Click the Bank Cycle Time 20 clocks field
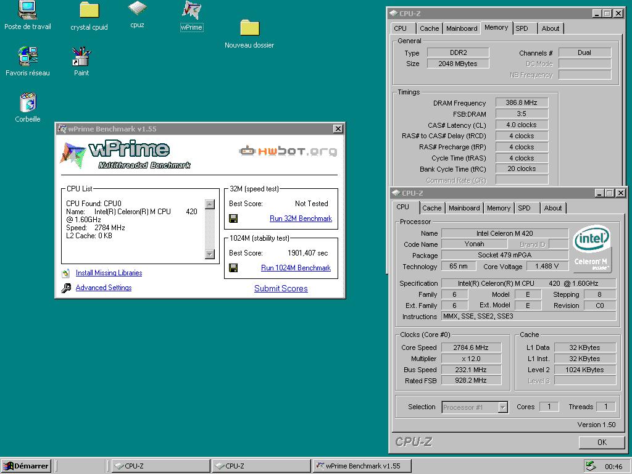The height and width of the screenshot is (474, 632). point(522,169)
